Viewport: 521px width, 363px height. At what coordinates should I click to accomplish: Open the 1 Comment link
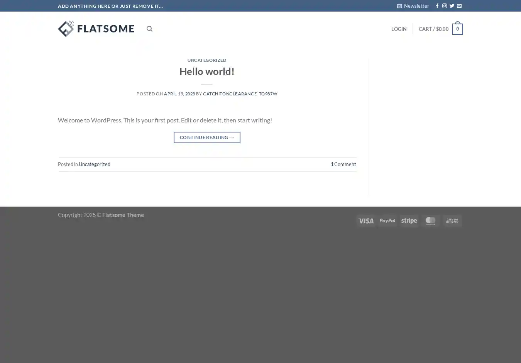point(343,164)
